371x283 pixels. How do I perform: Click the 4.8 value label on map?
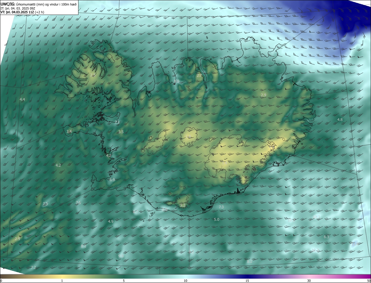pos(340,120)
